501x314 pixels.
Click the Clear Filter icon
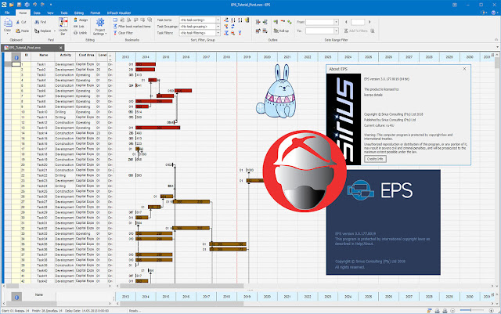[x=115, y=33]
